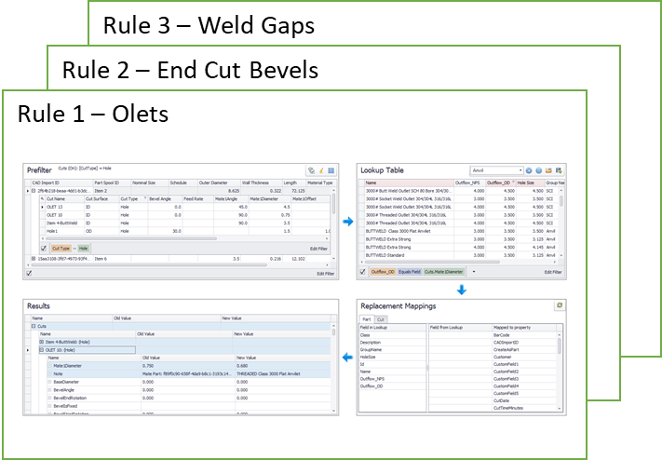Toggle the Cut Type = Hole filter checkbox
This screenshot has width=662, height=460.
point(44,249)
